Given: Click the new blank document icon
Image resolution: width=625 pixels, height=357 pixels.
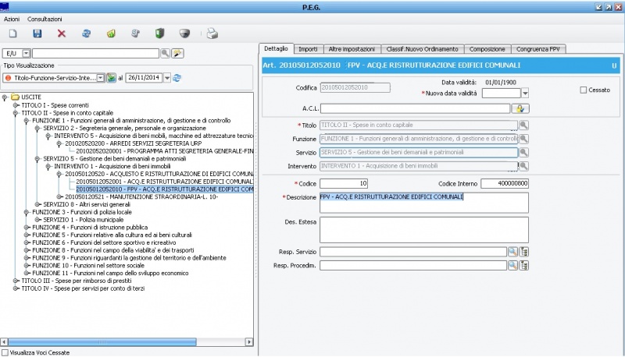Looking at the screenshot, I should coord(12,34).
